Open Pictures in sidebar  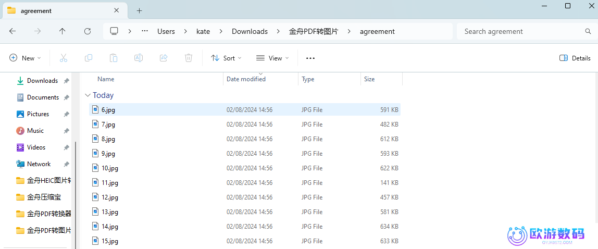[x=38, y=114]
